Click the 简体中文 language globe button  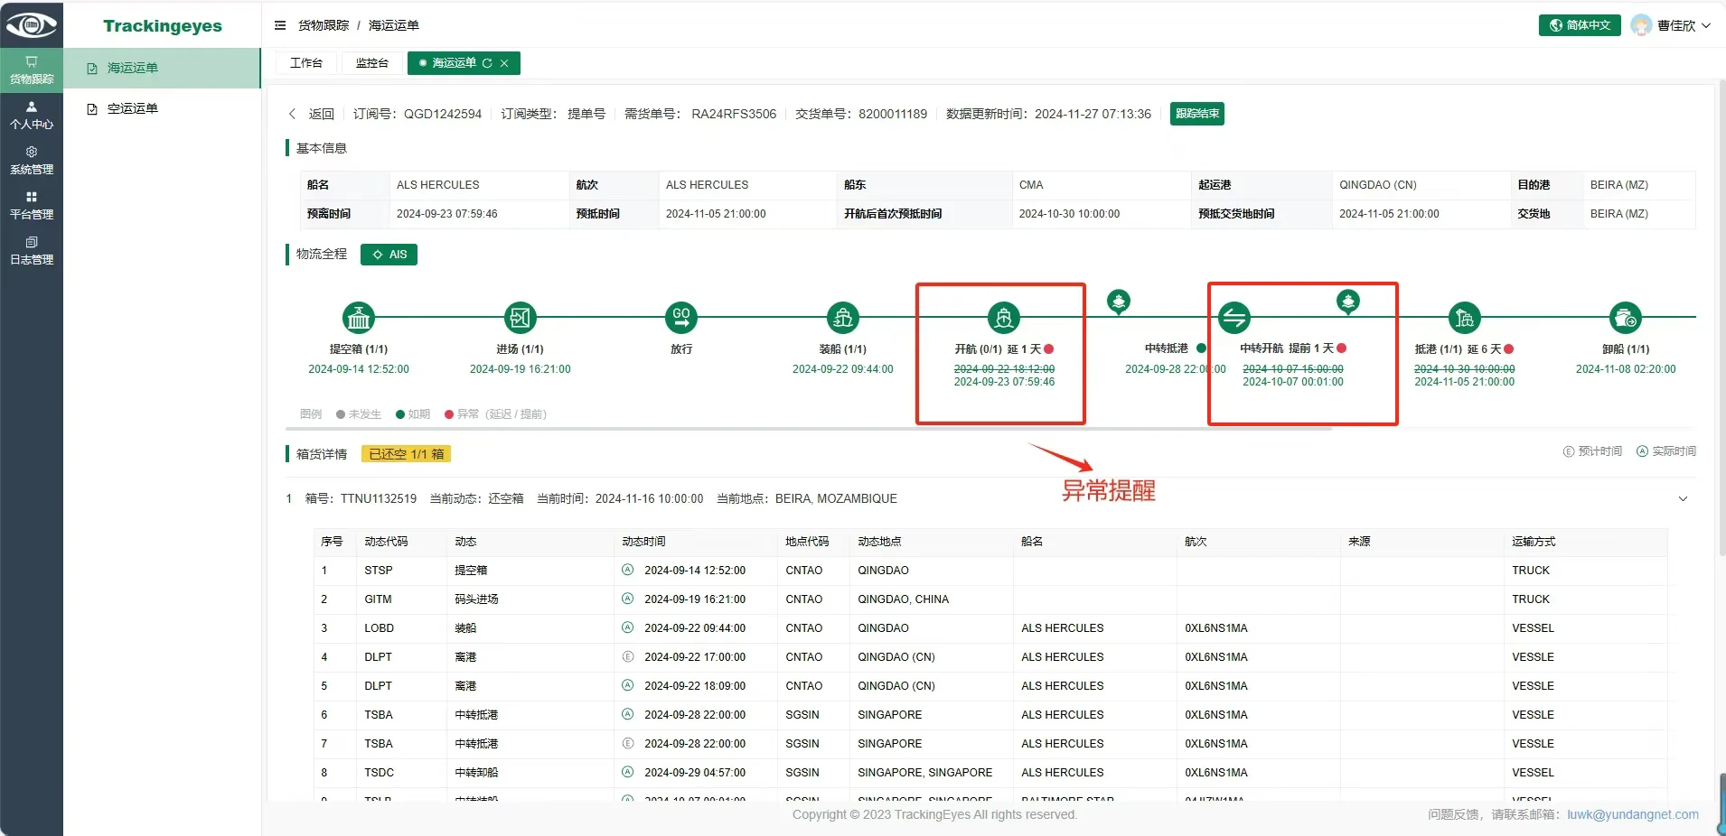(x=1578, y=24)
